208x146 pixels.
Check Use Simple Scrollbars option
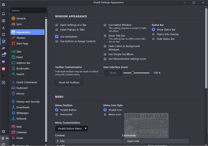pyautogui.click(x=105, y=54)
